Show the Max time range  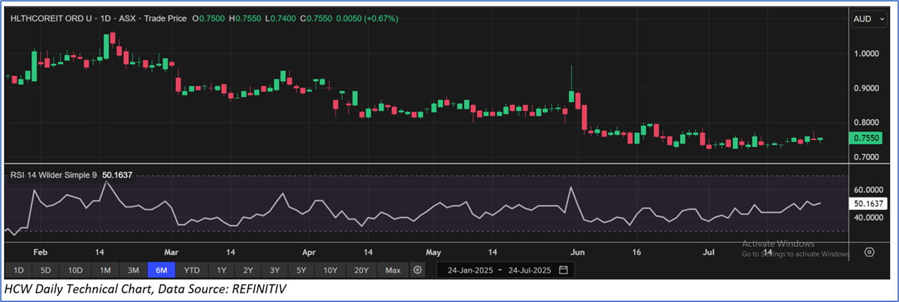point(392,270)
